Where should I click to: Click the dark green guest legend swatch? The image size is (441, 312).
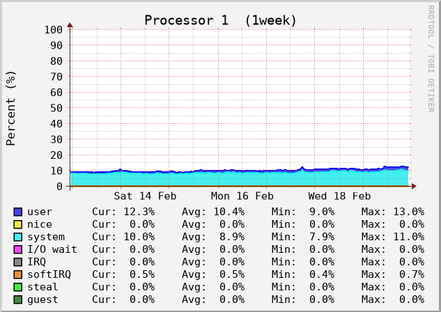[17, 299]
